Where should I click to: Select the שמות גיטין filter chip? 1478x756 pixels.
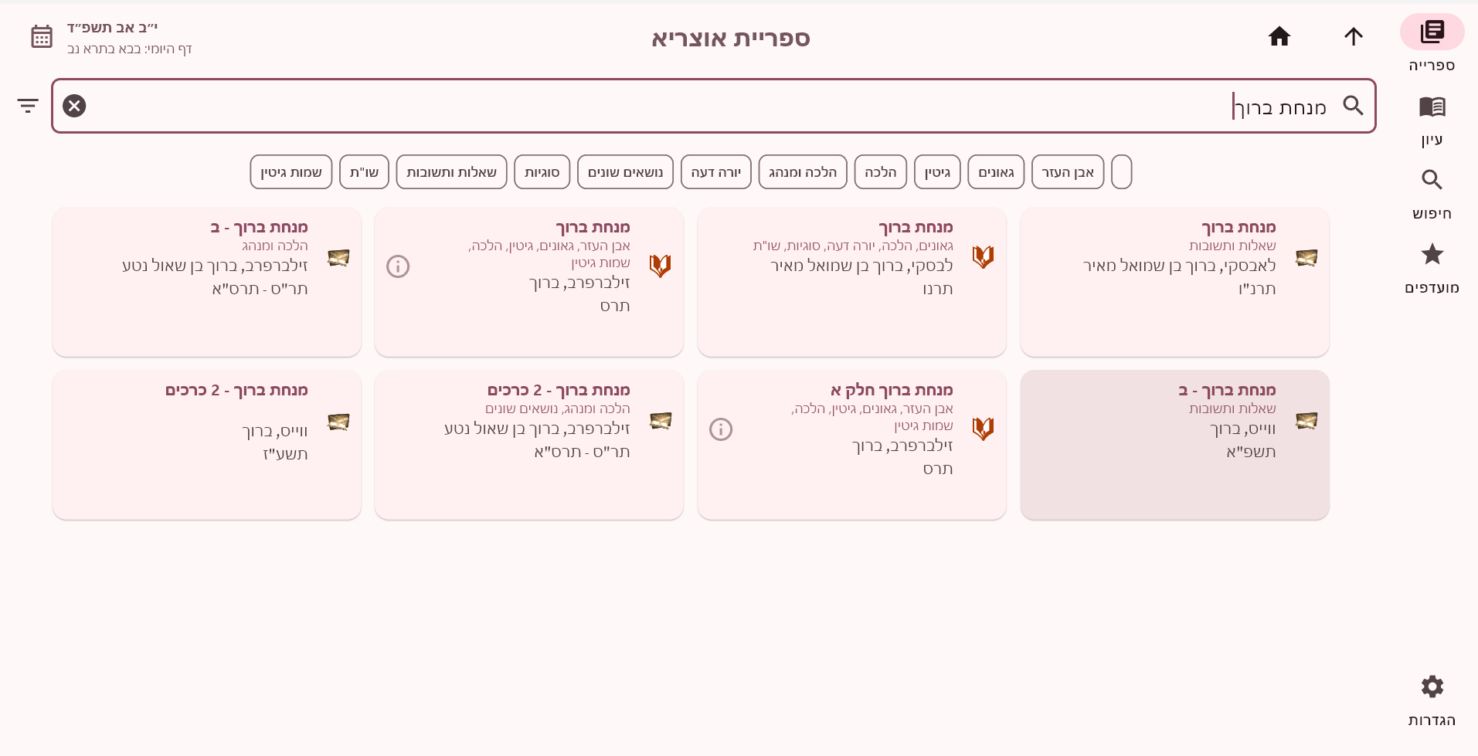point(291,172)
